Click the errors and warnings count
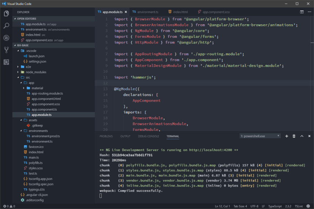314x209 pixels. click(x=9, y=206)
